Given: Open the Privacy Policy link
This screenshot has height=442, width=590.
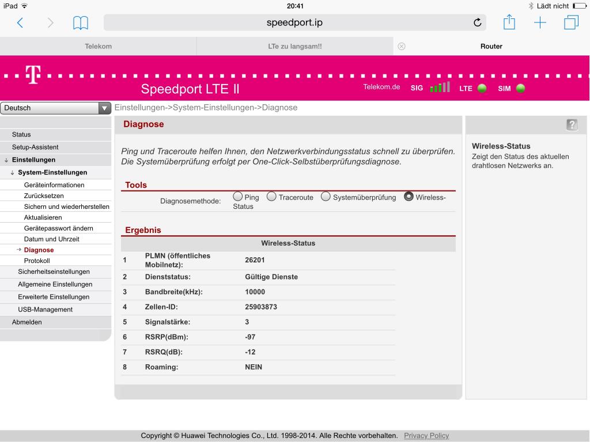Looking at the screenshot, I should pos(426,436).
